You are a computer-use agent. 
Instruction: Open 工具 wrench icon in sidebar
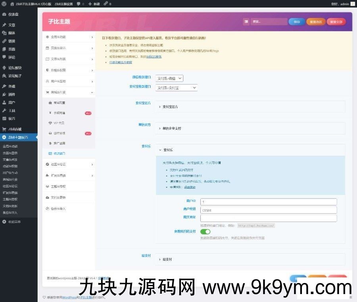click(x=4, y=110)
